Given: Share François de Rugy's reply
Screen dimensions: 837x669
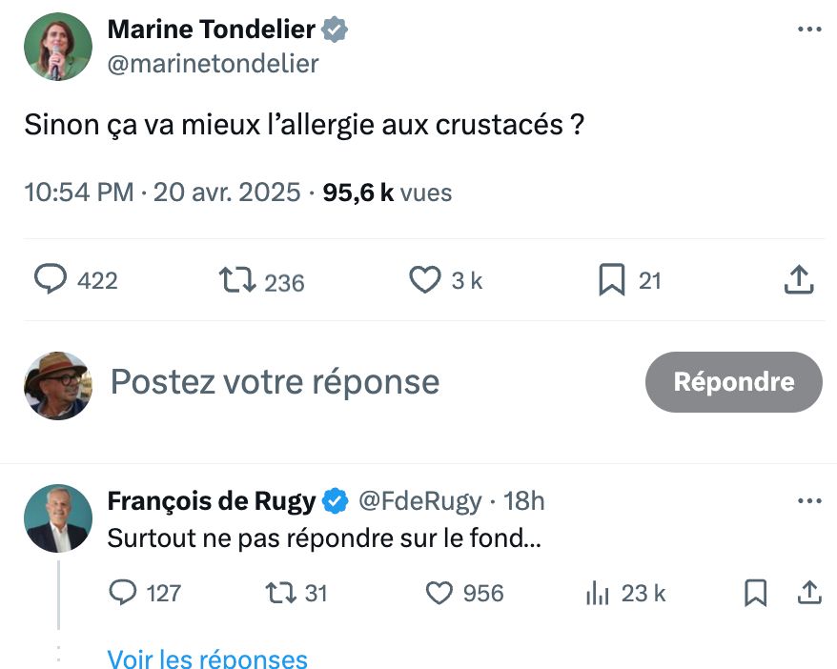Looking at the screenshot, I should [x=808, y=593].
